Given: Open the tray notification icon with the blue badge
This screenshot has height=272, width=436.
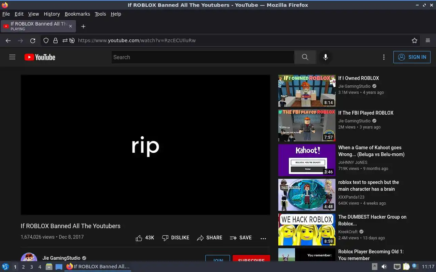Looking at the screenshot, I should click(x=415, y=267).
